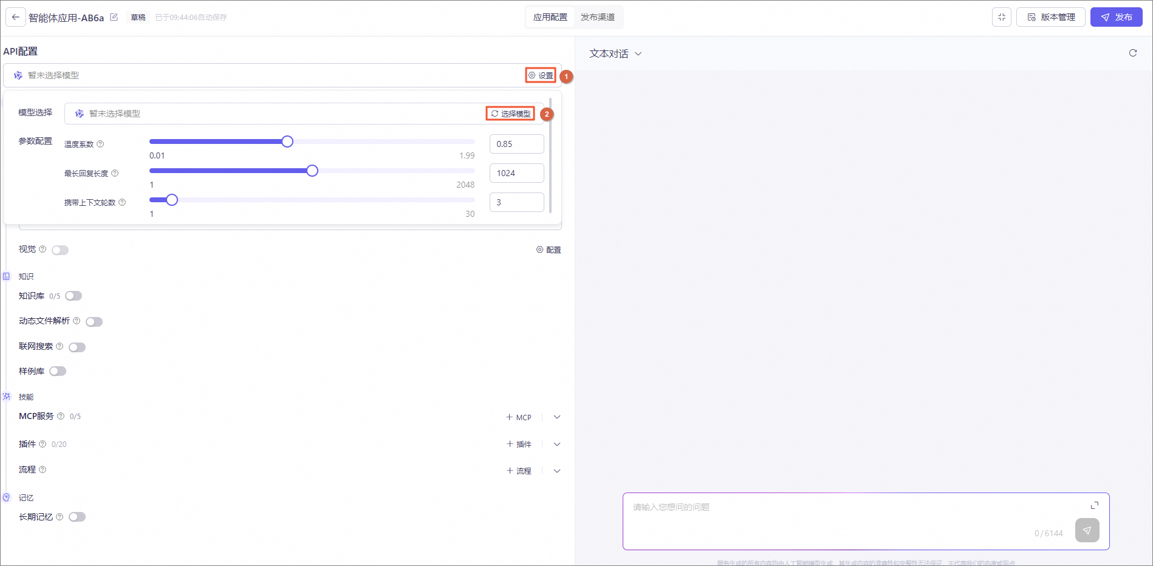Screen dimensions: 1153x566
Task: Click 选择模型 button
Action: [510, 114]
